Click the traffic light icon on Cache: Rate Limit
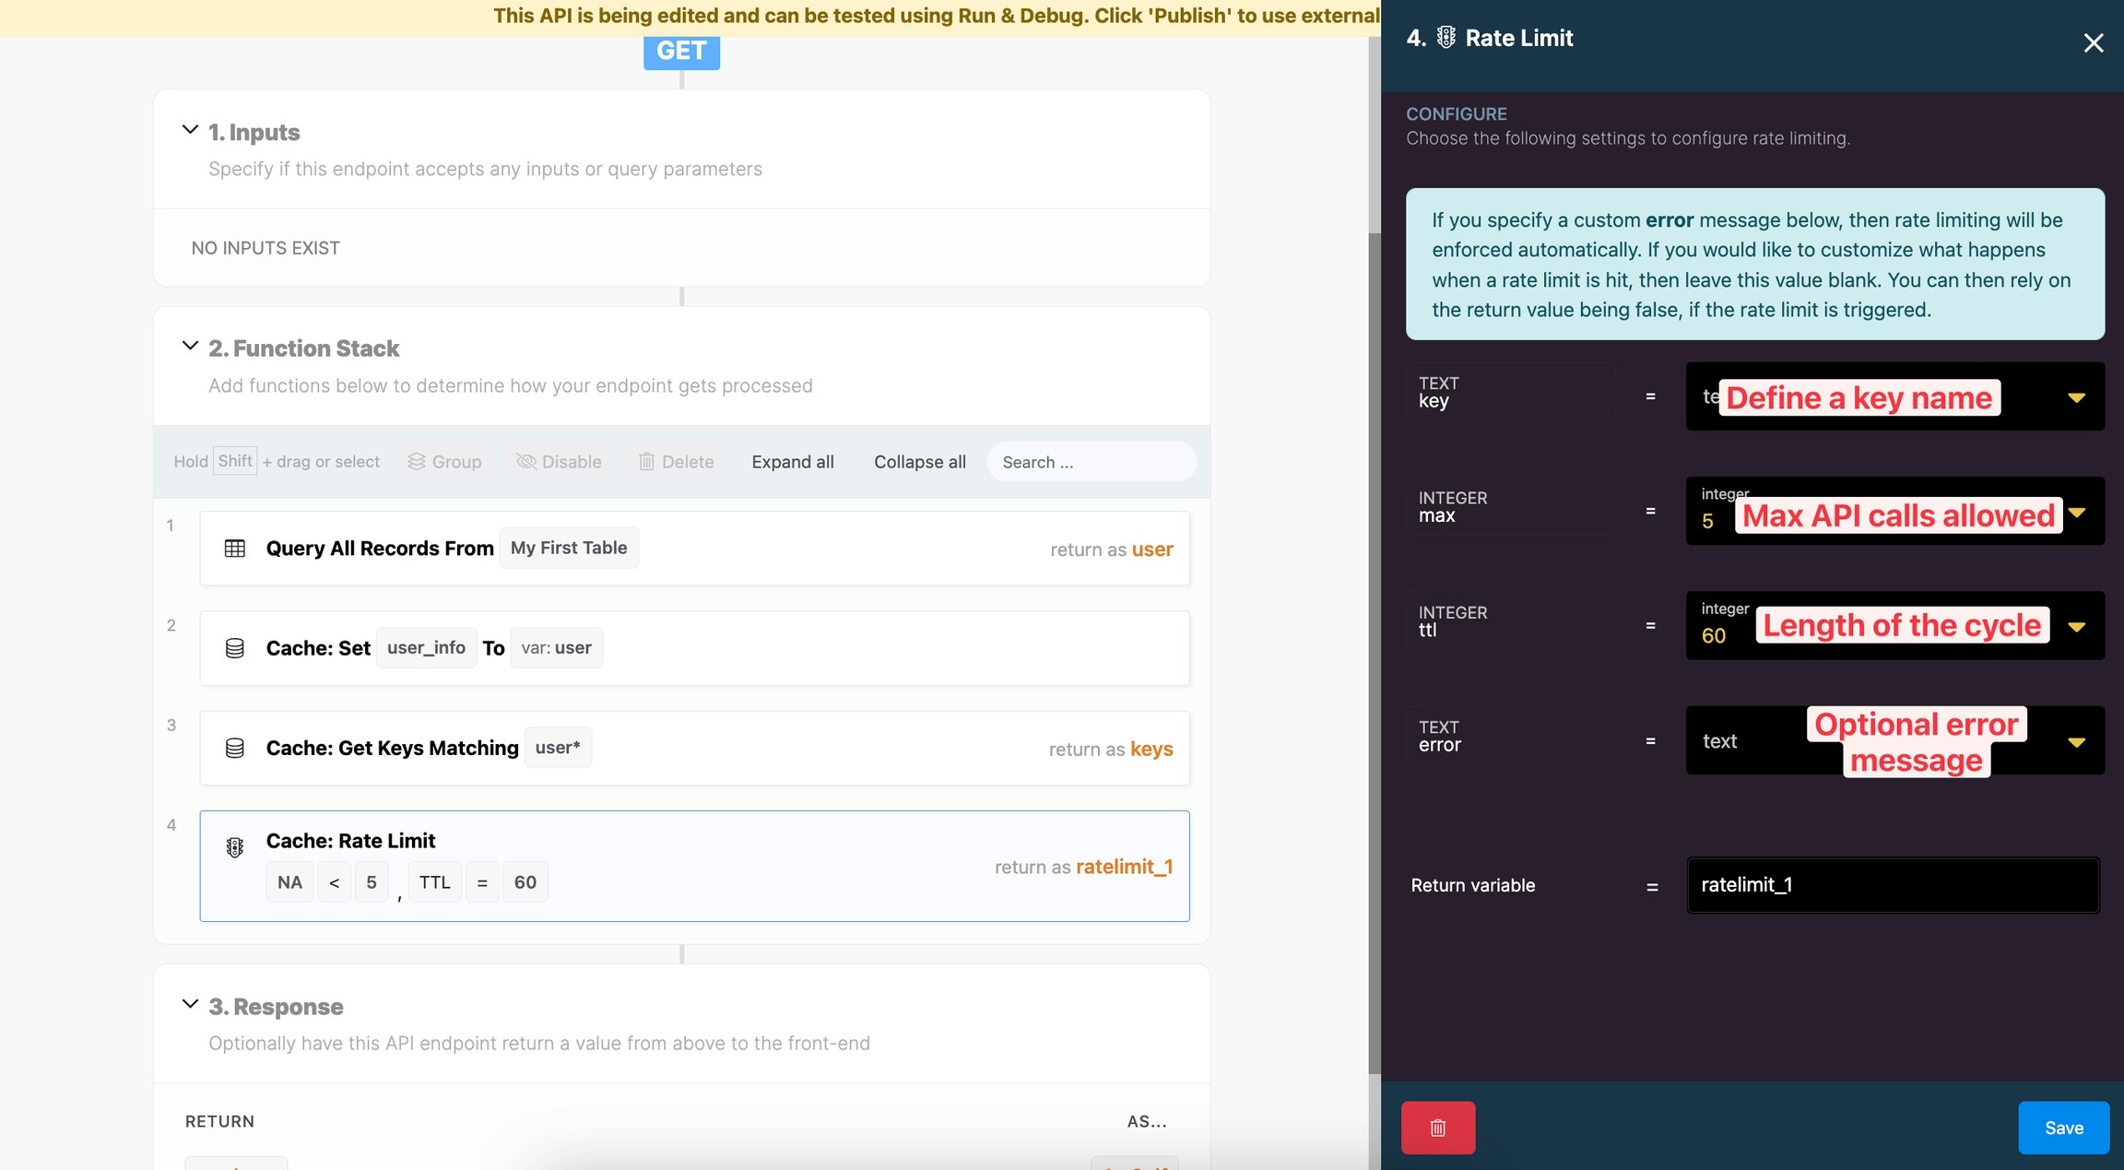The width and height of the screenshot is (2124, 1170). [235, 847]
